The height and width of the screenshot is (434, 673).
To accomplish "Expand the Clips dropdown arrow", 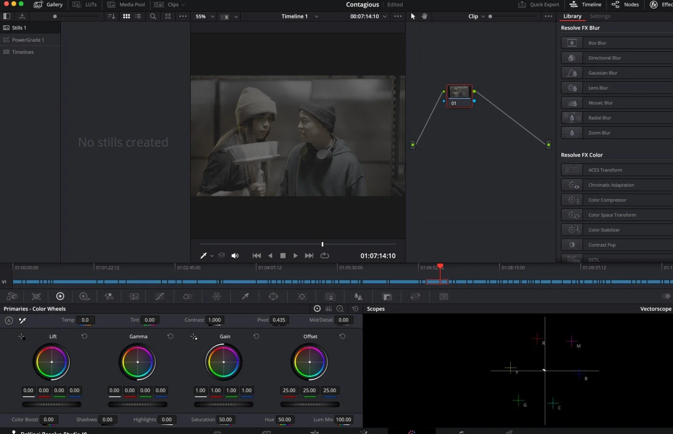I will (x=183, y=5).
